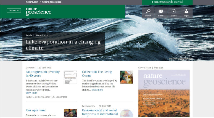Open the diversity chart thumbnail
Viewport: 214px width, 118px height.
(x=70, y=77)
